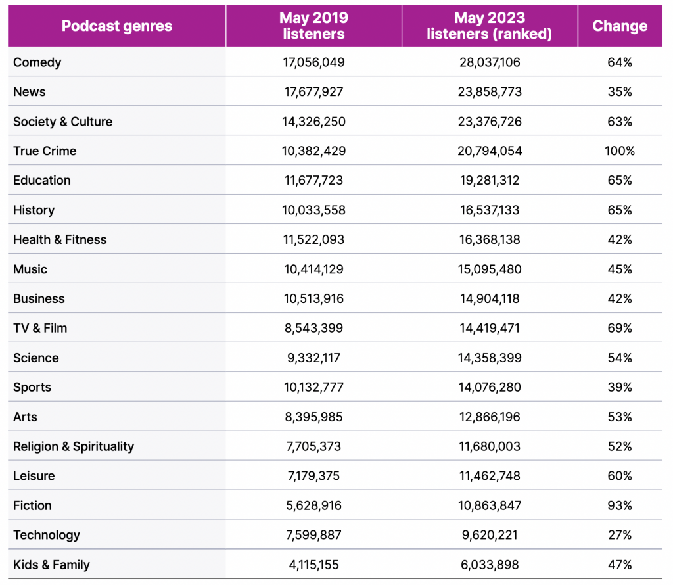Click the Health & Fitness genre label
673x585 pixels.
[x=60, y=239]
